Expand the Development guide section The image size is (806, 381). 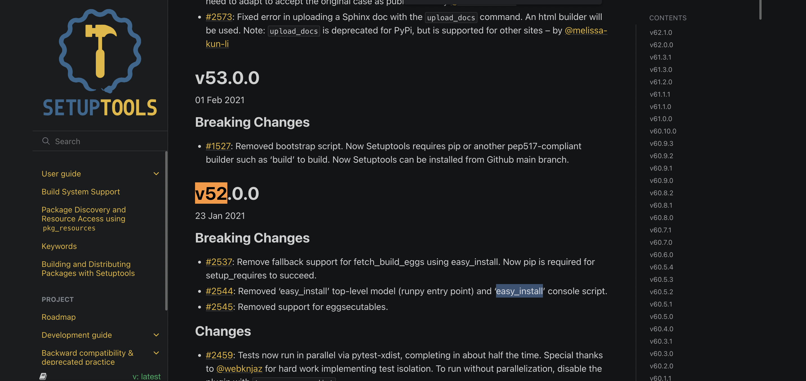(156, 335)
